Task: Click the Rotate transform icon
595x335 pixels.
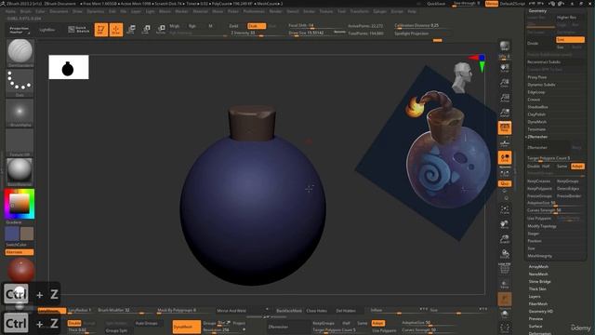Action: pyautogui.click(x=161, y=29)
